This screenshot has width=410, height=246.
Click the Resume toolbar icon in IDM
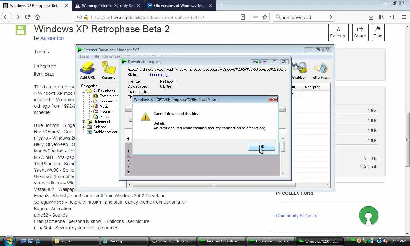click(x=109, y=70)
